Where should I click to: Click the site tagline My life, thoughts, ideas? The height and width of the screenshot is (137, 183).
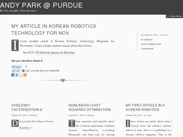coord(18,11)
